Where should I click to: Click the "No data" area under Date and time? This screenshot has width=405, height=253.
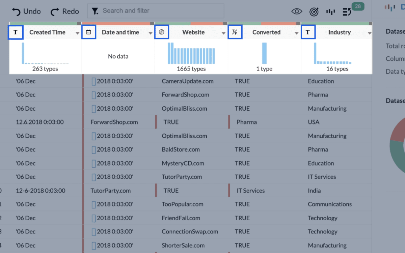[118, 56]
